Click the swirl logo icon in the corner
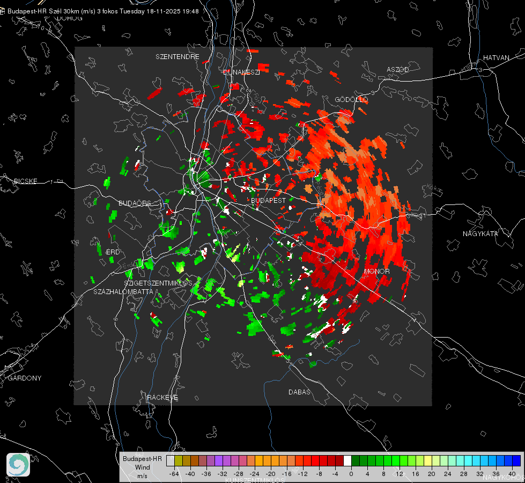This screenshot has width=525, height=483. (18, 465)
